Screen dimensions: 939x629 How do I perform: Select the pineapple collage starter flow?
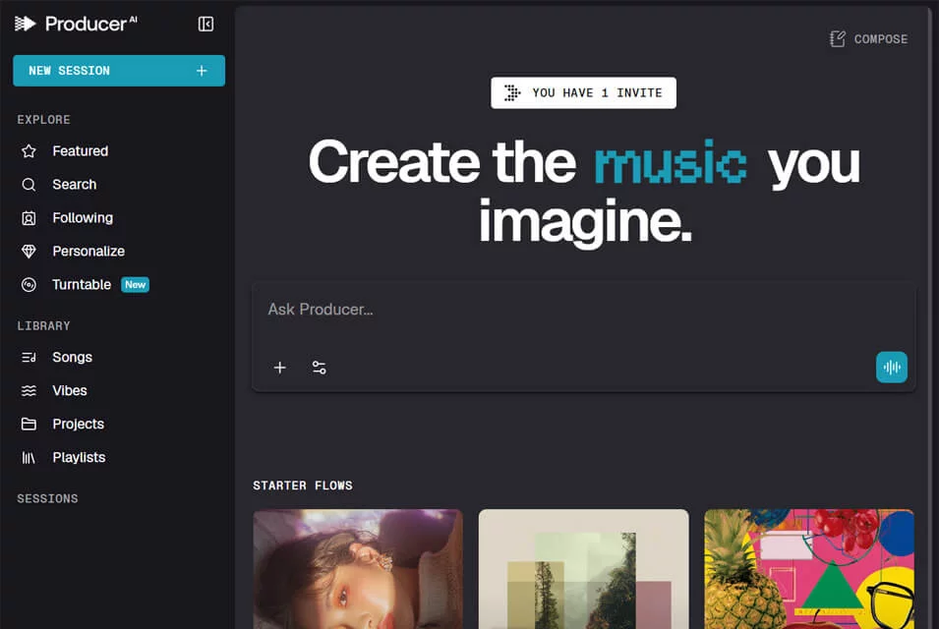[809, 568]
